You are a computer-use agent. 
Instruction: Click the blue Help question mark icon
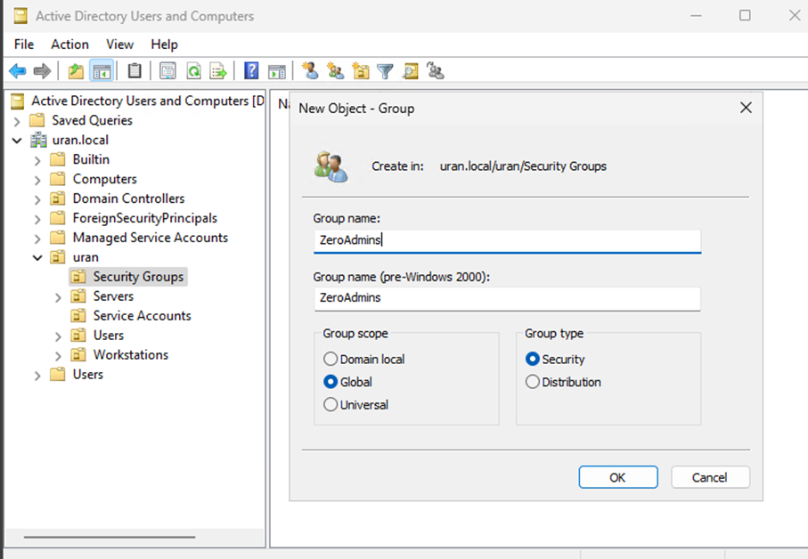(x=251, y=70)
